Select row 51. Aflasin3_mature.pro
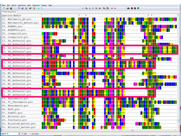Viewport: 181px width, 136px height. [21, 127]
